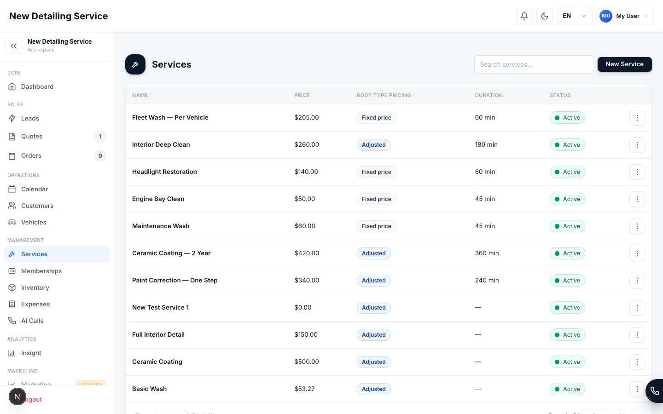Open the Customers page
663x414 pixels.
click(x=57, y=206)
